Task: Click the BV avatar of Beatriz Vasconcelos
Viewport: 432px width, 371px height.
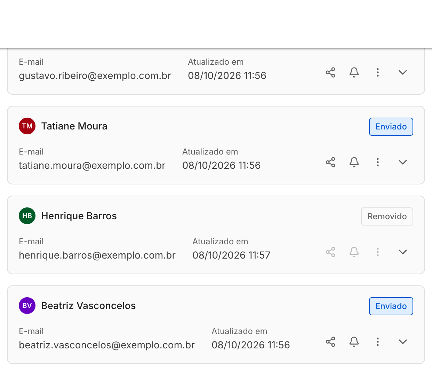Action: (x=27, y=306)
